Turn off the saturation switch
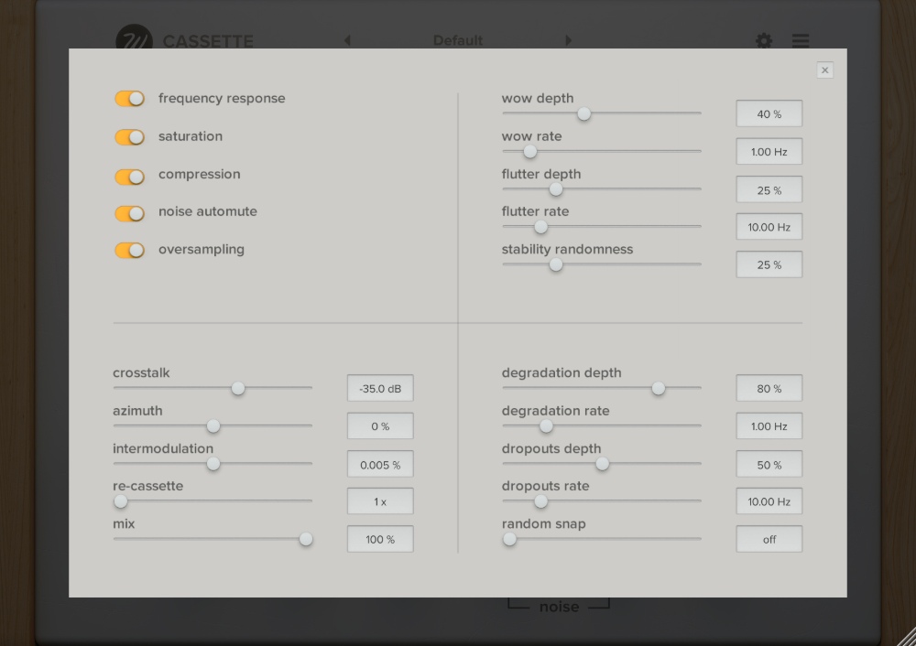The image size is (916, 646). 129,136
